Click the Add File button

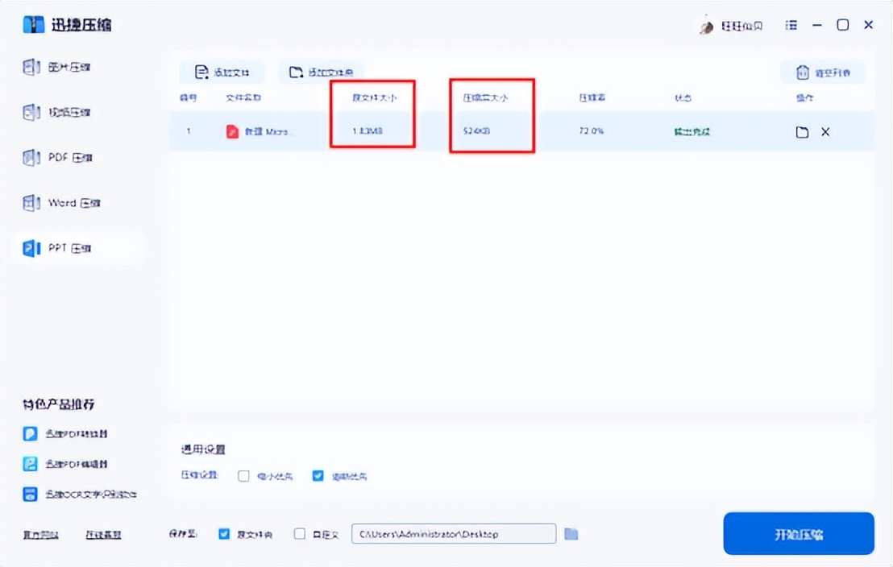pos(222,72)
